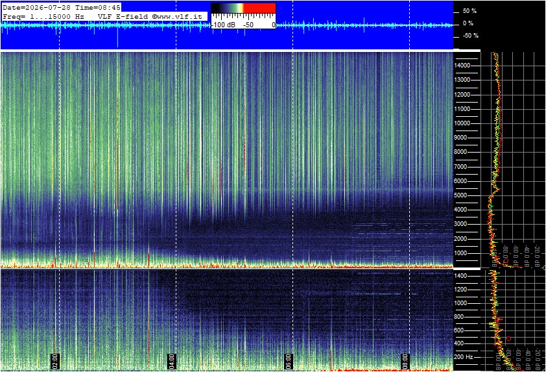Click the 1200 label on the low-frequency axis
This screenshot has height=372, width=546.
460,290
